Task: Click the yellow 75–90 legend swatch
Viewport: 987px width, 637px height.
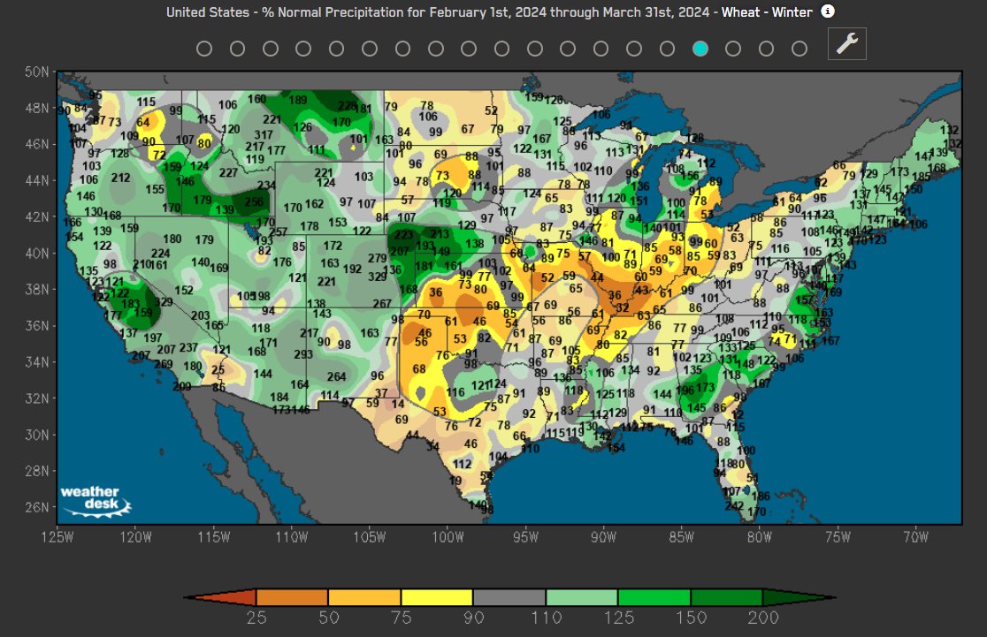Action: coord(437,597)
